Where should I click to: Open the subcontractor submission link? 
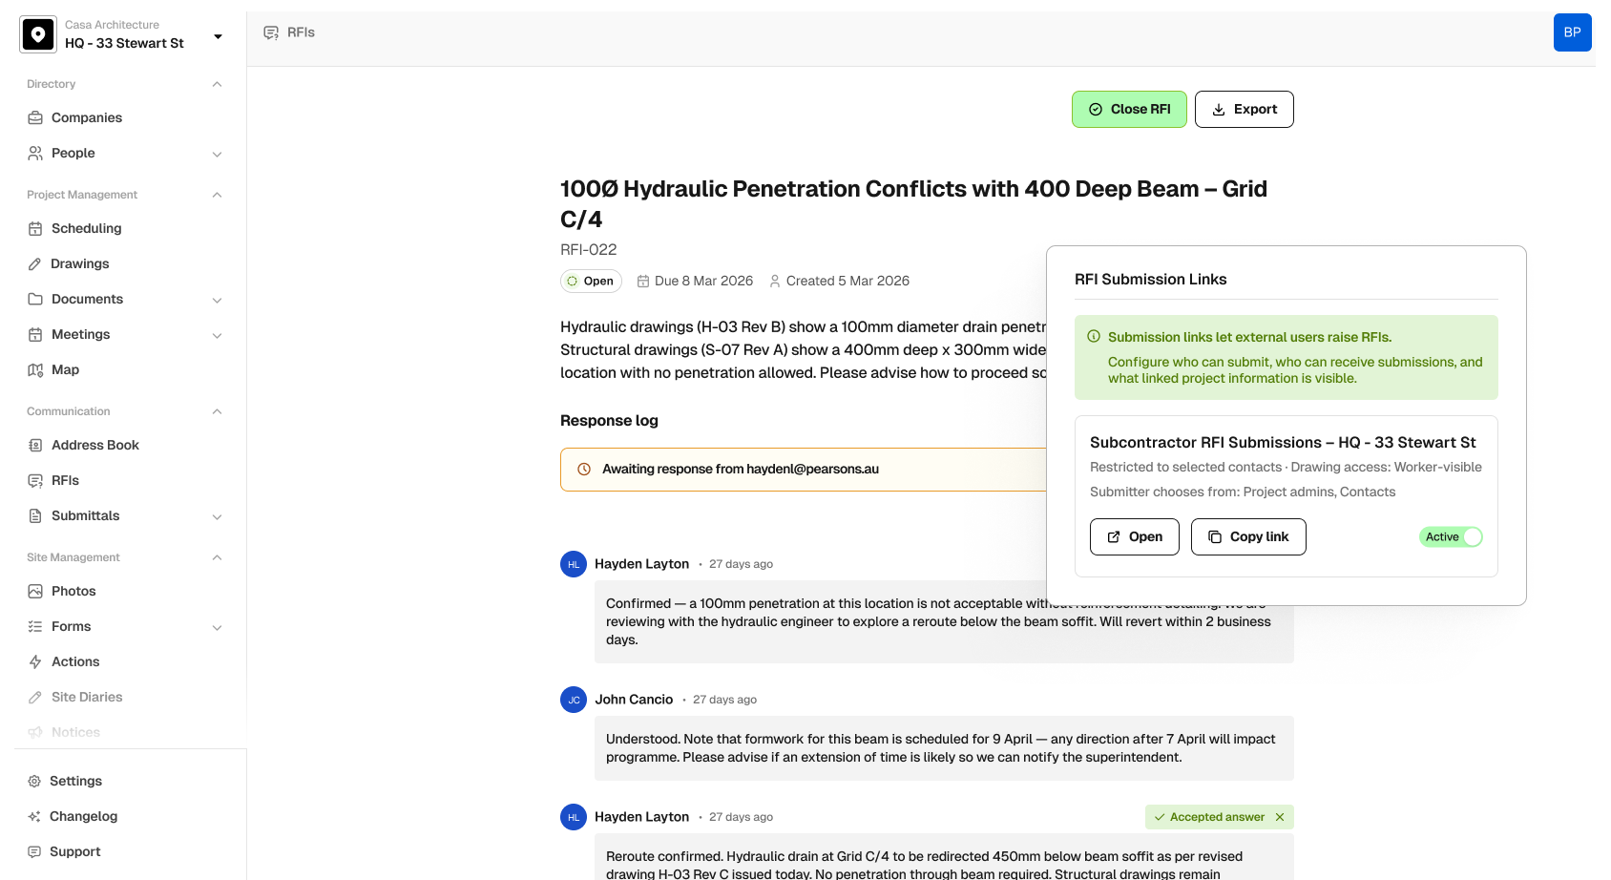[x=1135, y=536]
